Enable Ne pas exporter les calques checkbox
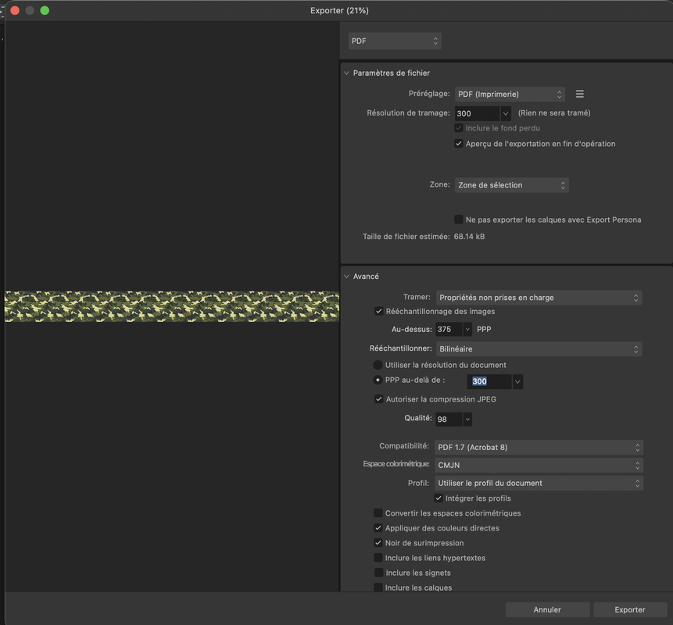The width and height of the screenshot is (673, 625). click(459, 220)
